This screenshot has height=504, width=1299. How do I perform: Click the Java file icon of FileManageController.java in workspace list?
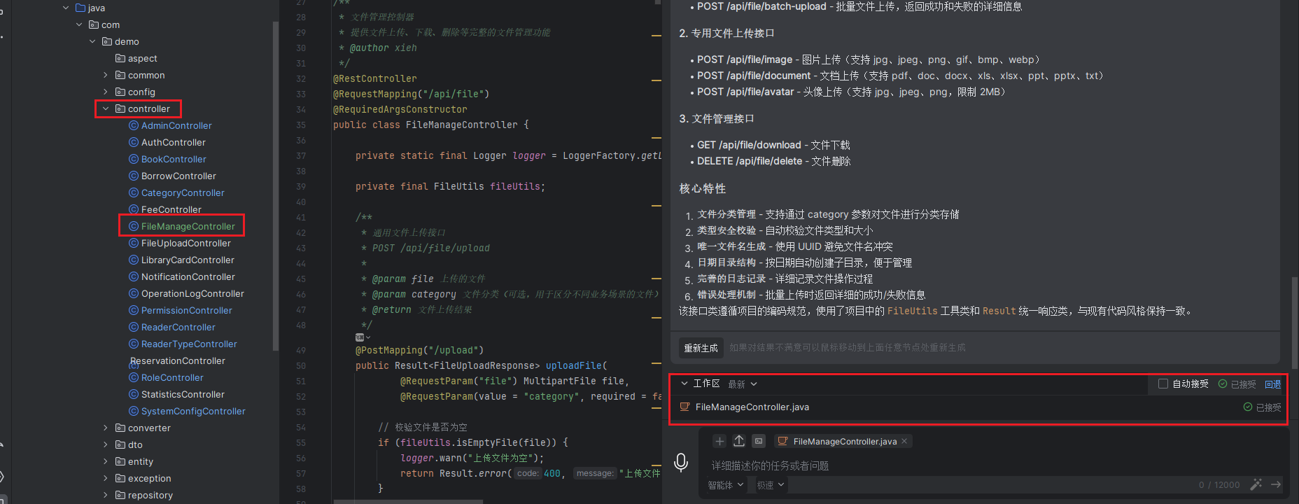685,407
